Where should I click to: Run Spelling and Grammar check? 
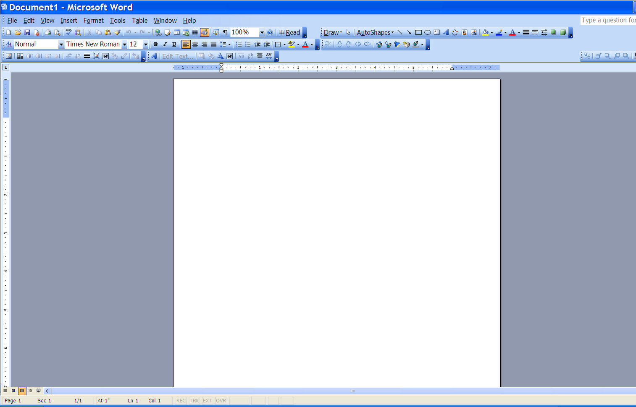(x=68, y=32)
